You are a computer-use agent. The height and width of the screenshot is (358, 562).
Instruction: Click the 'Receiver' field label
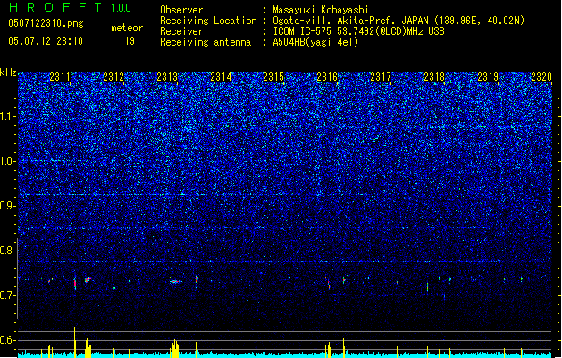point(181,31)
